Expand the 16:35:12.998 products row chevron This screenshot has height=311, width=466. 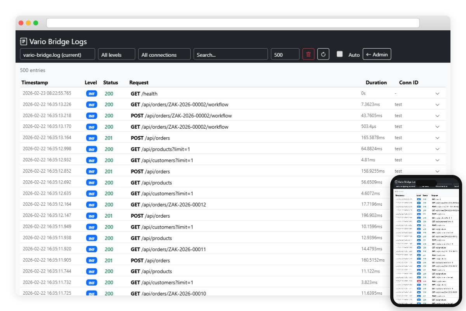pos(437,149)
